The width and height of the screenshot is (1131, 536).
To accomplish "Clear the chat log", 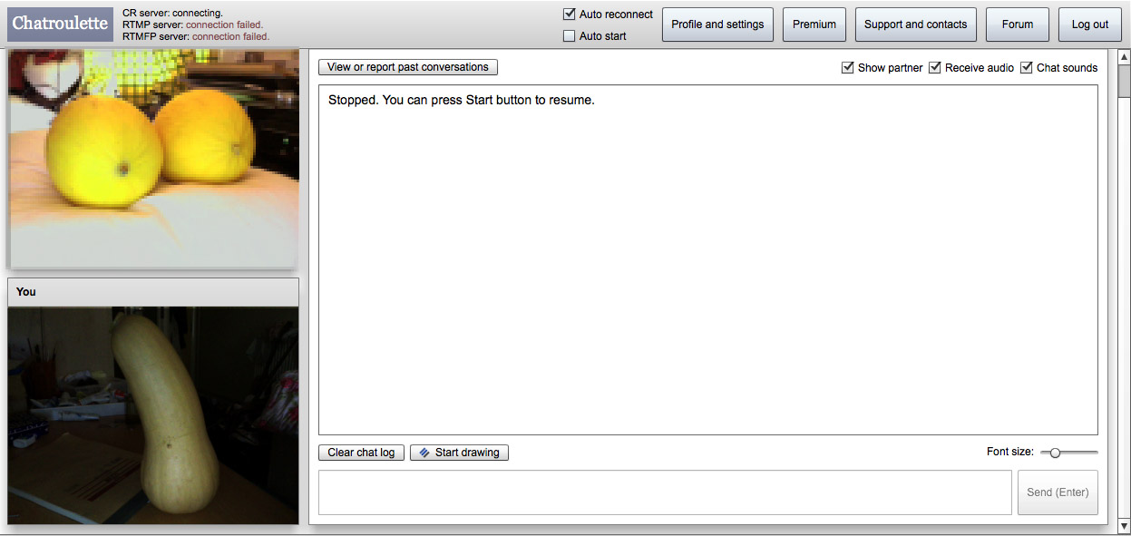I will coord(361,453).
